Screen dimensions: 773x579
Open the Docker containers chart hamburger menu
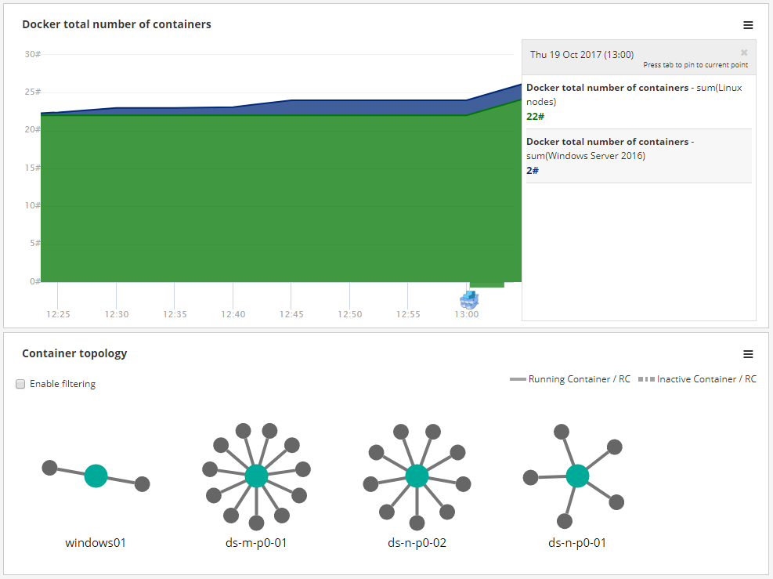(x=748, y=25)
